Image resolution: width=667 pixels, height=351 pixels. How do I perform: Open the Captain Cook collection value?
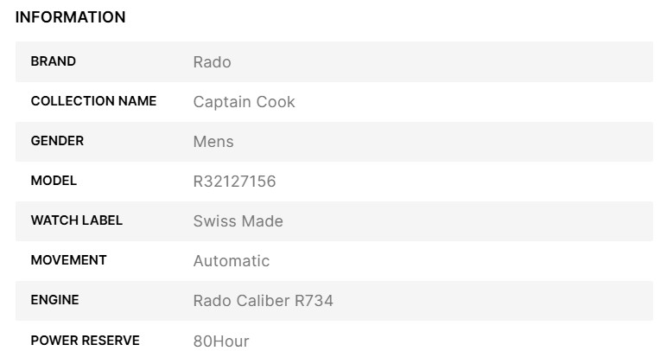click(x=244, y=102)
